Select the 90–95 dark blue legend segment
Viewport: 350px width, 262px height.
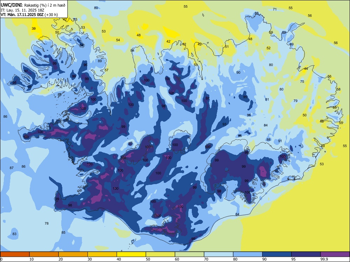click(277, 254)
